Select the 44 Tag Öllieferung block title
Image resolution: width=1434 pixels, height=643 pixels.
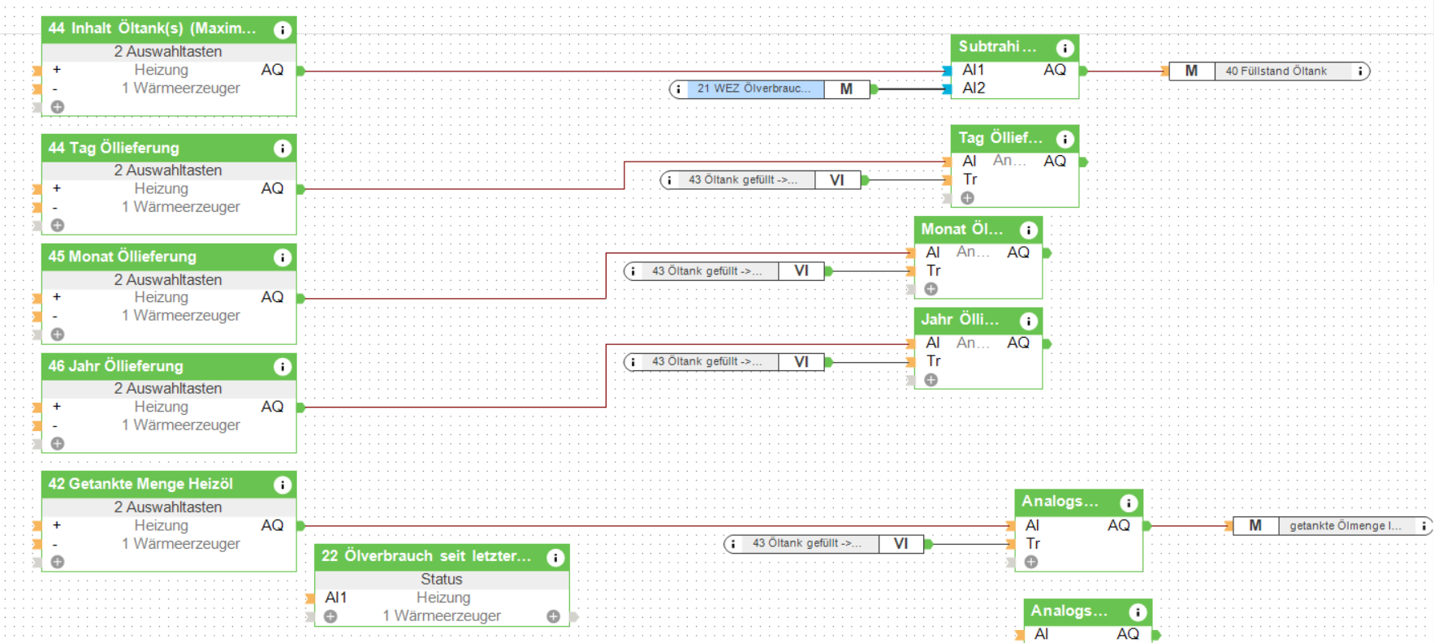click(x=114, y=148)
